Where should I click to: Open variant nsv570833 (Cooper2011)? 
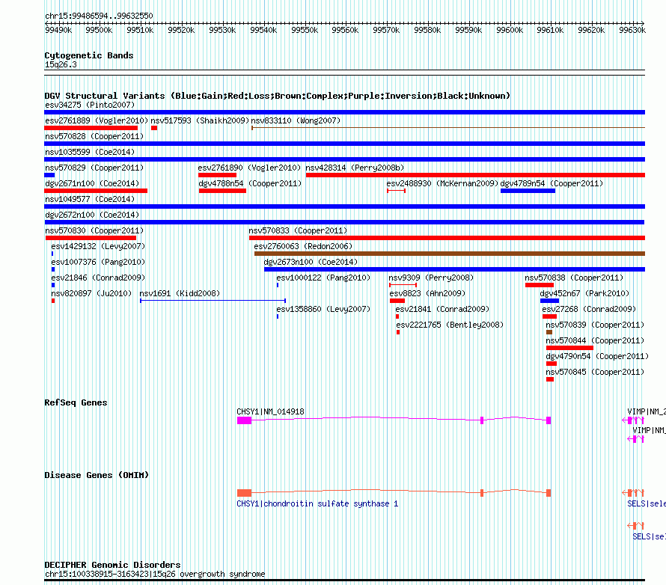pyautogui.click(x=298, y=230)
